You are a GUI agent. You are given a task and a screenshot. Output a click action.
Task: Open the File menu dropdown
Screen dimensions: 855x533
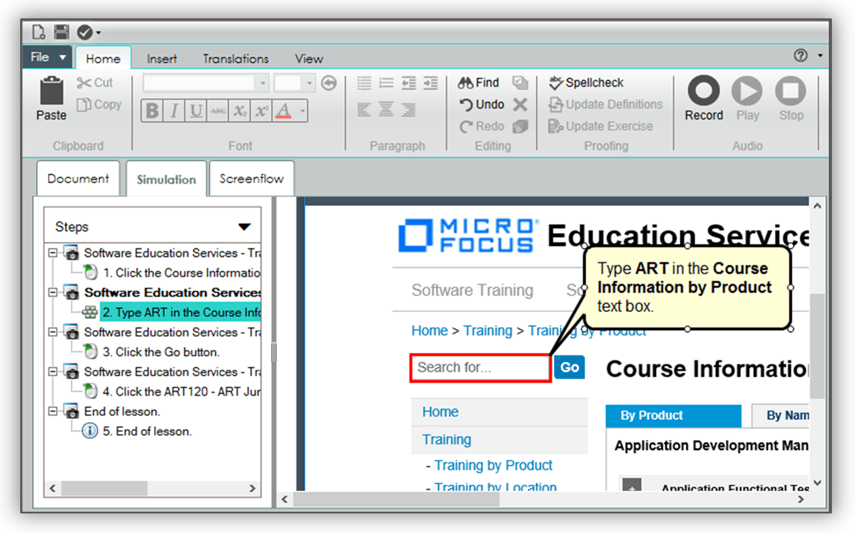(47, 57)
